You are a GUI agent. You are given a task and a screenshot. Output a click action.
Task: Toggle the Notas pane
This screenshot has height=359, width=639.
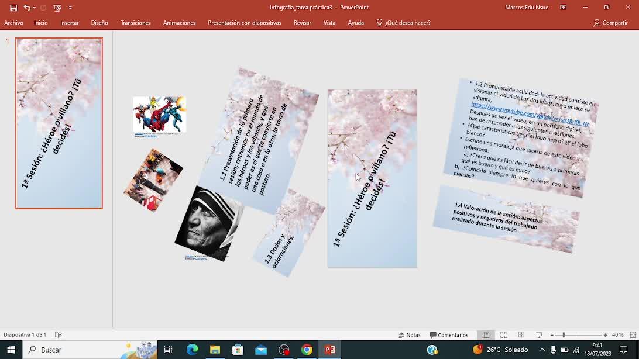pos(410,335)
